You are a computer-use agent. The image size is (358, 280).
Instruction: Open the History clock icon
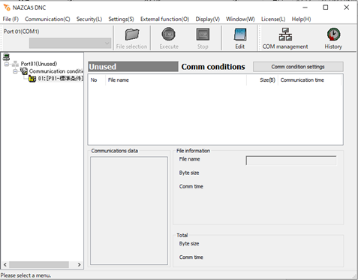pyautogui.click(x=333, y=35)
